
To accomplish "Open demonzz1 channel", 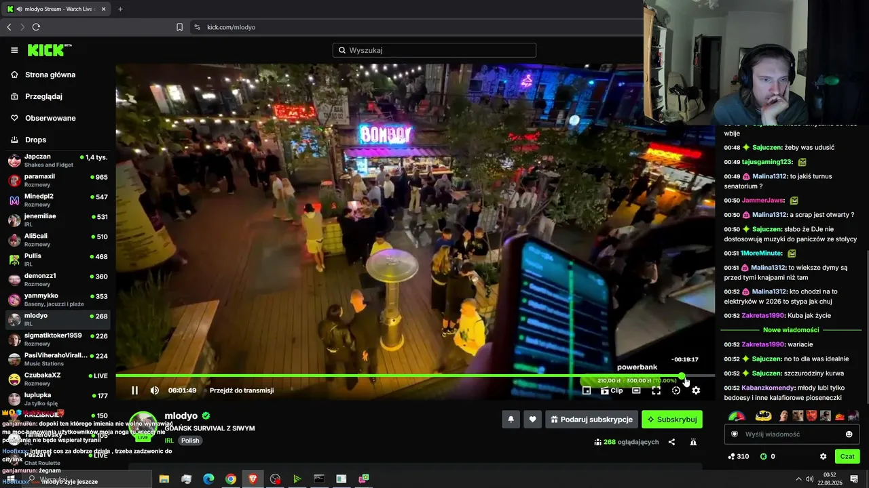I will tap(57, 279).
